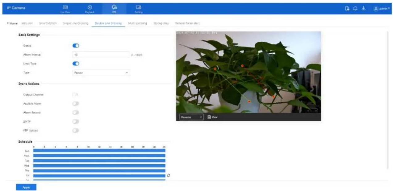Click the download icon in header

point(364,9)
